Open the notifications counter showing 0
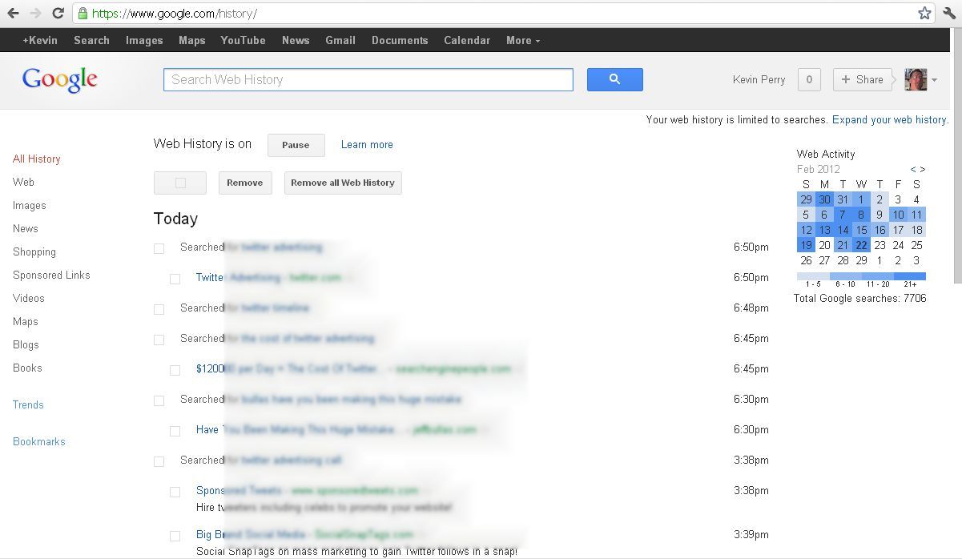962x559 pixels. (x=809, y=79)
